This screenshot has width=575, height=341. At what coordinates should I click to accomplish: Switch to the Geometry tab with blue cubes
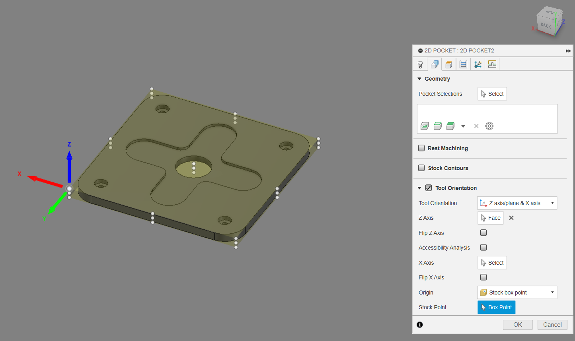(x=435, y=64)
